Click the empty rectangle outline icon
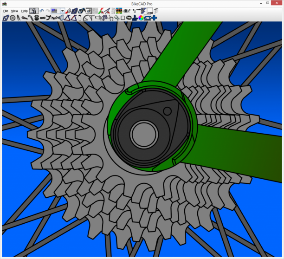The height and width of the screenshot is (259, 284). click(x=123, y=18)
